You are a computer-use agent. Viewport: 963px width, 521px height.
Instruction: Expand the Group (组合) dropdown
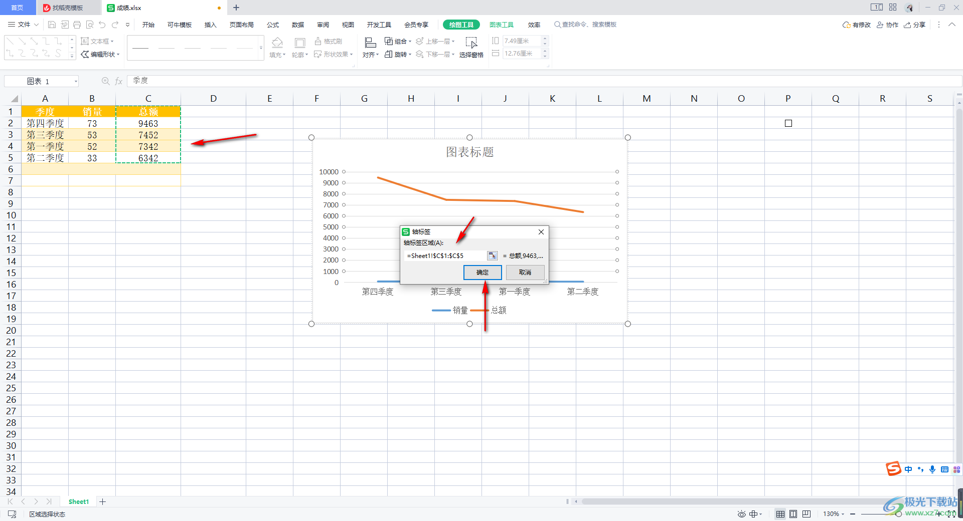410,42
